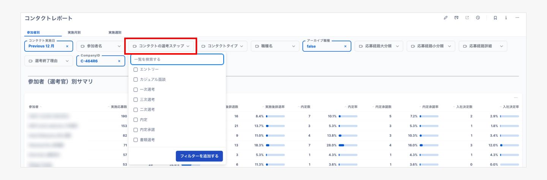Clear the Previous 12 月 date filter

(67, 46)
